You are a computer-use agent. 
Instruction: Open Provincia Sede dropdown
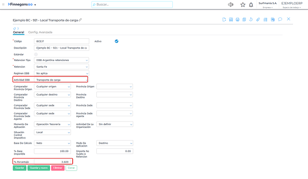115,106
